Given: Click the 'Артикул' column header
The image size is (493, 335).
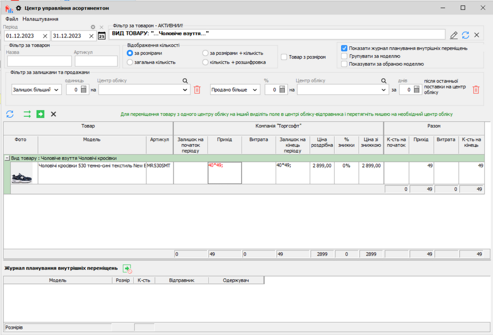Looking at the screenshot, I should point(160,139).
